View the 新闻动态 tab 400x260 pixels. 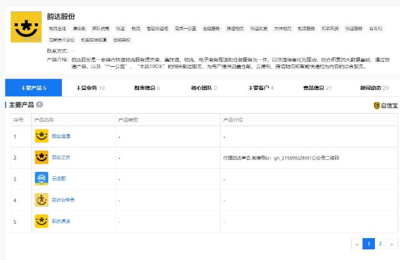374,88
